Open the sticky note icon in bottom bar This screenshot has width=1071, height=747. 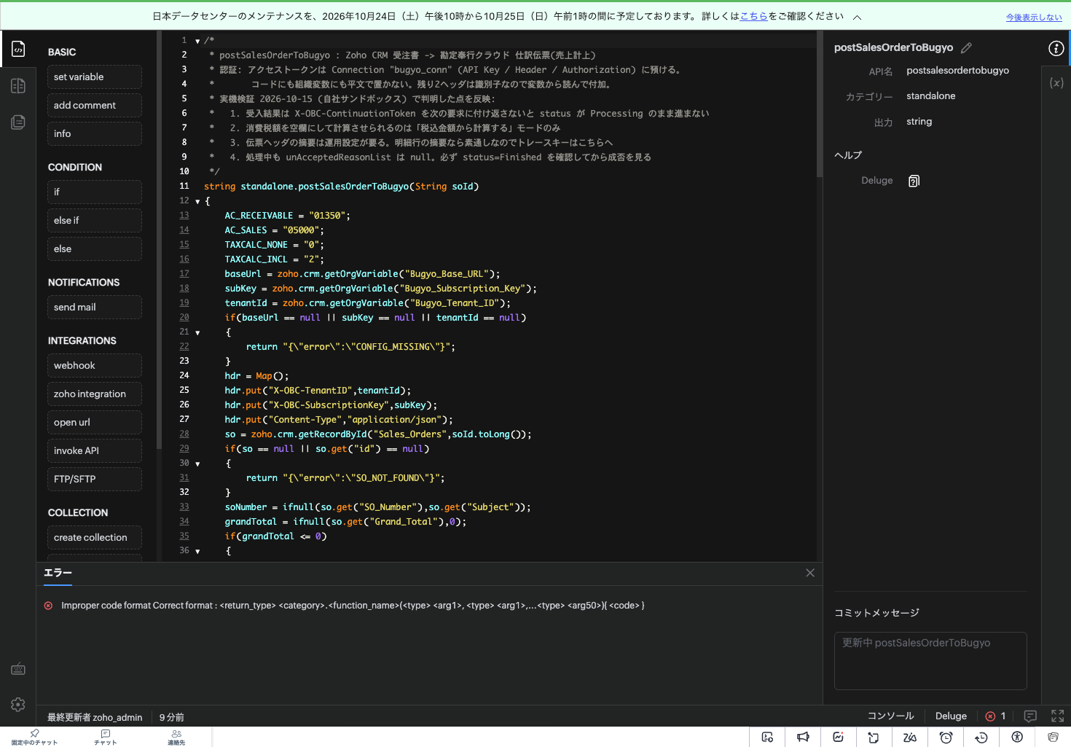click(x=874, y=738)
